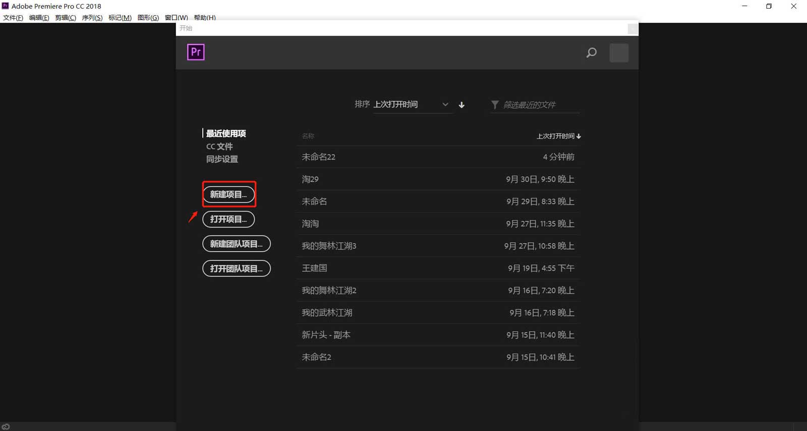Open recent project 新片头 - 副本
This screenshot has width=807, height=431.
pos(438,335)
